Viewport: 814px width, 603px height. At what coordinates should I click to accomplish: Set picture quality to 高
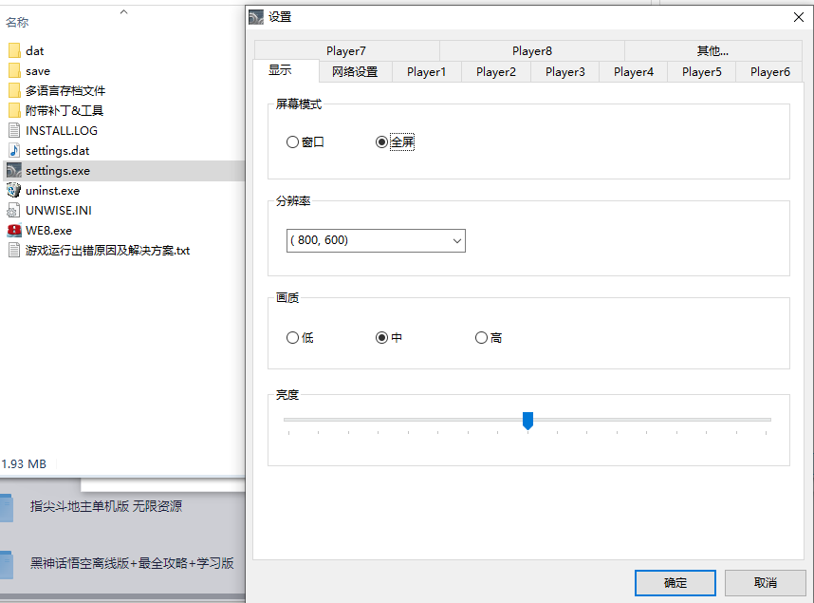point(481,338)
